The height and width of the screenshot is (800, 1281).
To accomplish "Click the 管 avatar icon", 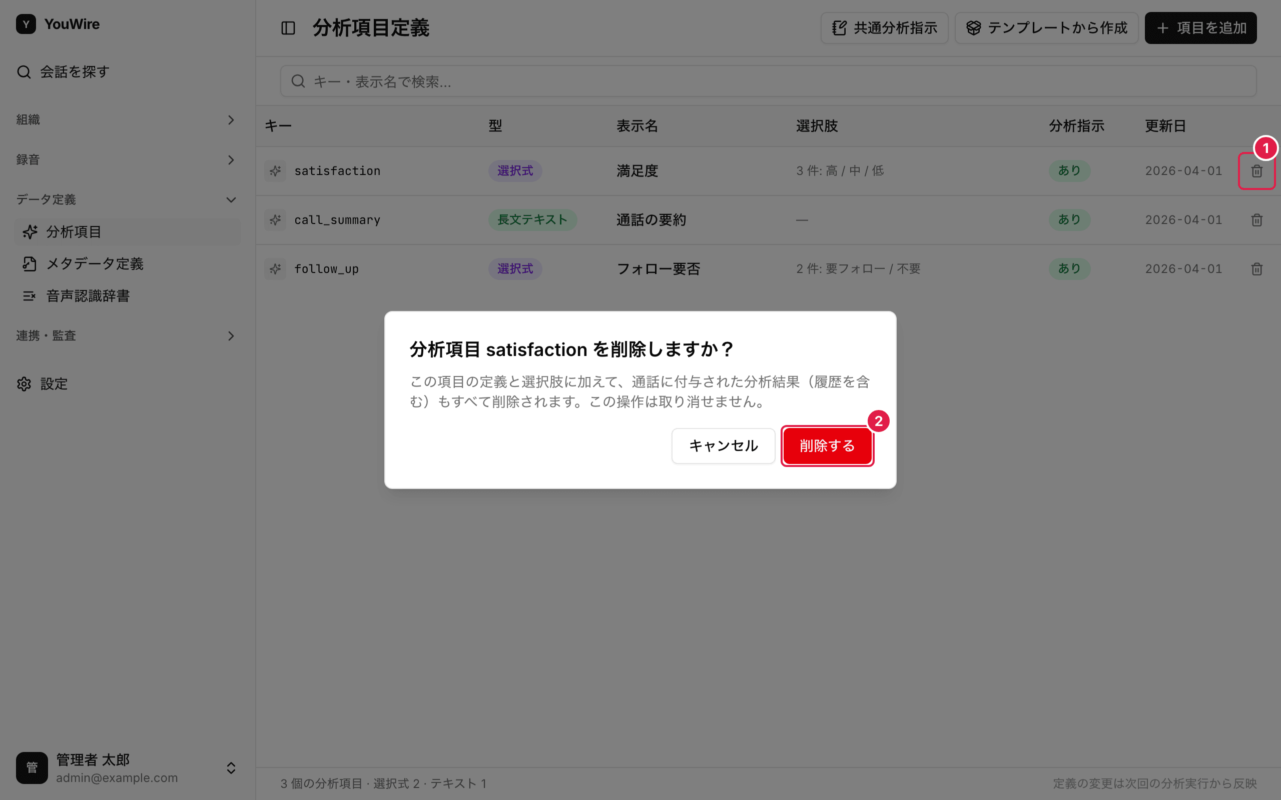I will pyautogui.click(x=32, y=767).
